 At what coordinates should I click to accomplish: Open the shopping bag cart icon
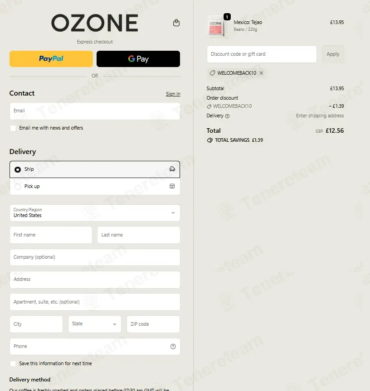(x=176, y=23)
